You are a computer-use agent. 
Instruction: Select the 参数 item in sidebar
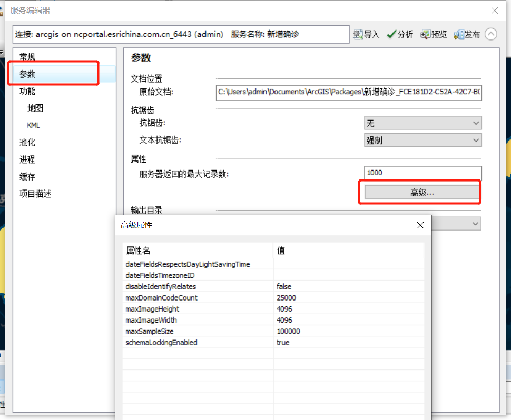tap(27, 74)
